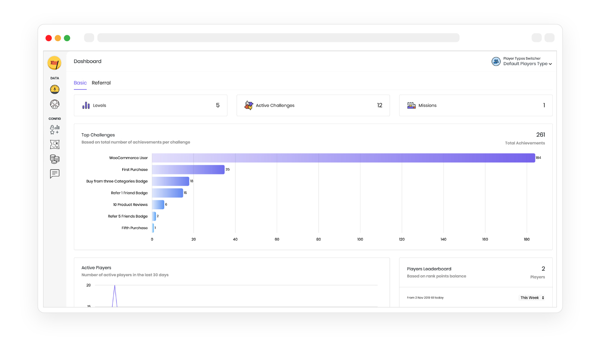The image size is (600, 337).
Task: Click the Active Challenges puzzle icon
Action: [x=249, y=105]
